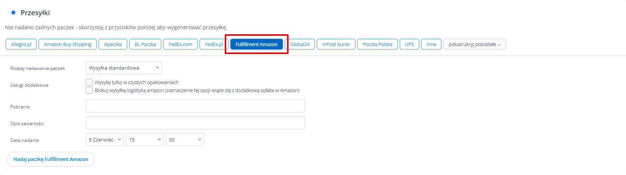626x175 pixels.
Task: Click the Opis zawartości text field
Action: tap(195, 123)
